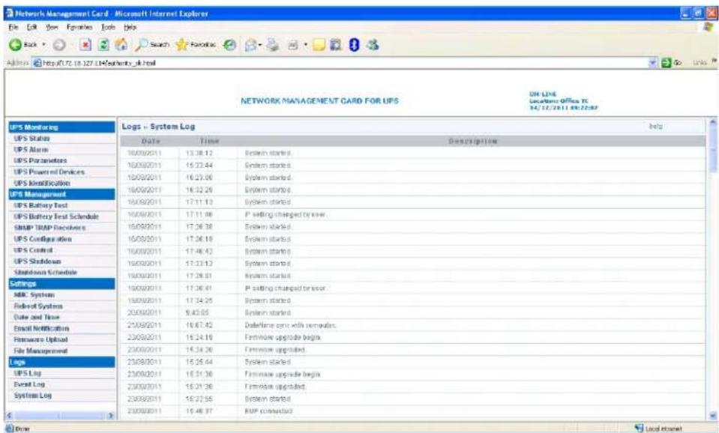Open the NMC System settings link
The image size is (719, 433).
point(34,294)
